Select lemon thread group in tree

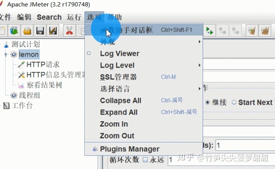[29, 54]
